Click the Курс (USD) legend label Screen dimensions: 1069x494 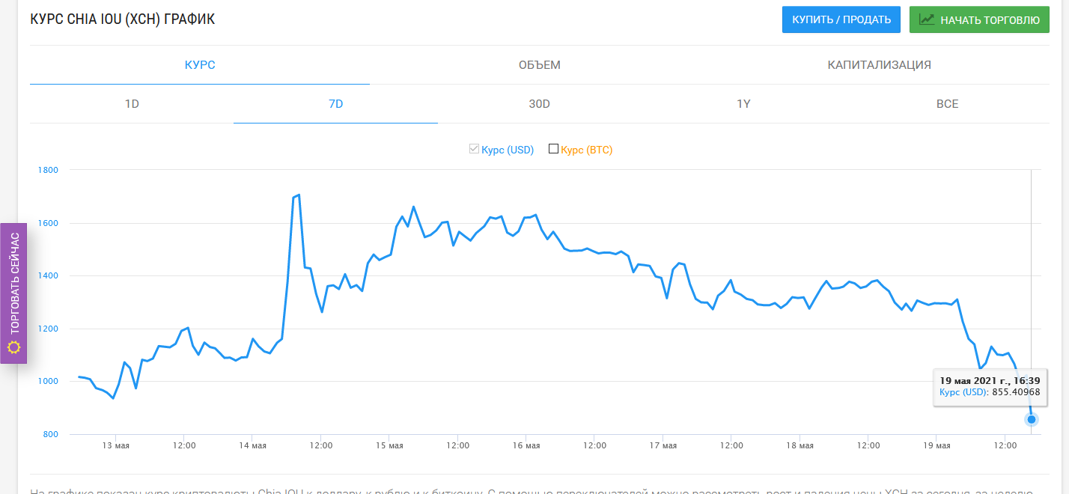508,150
